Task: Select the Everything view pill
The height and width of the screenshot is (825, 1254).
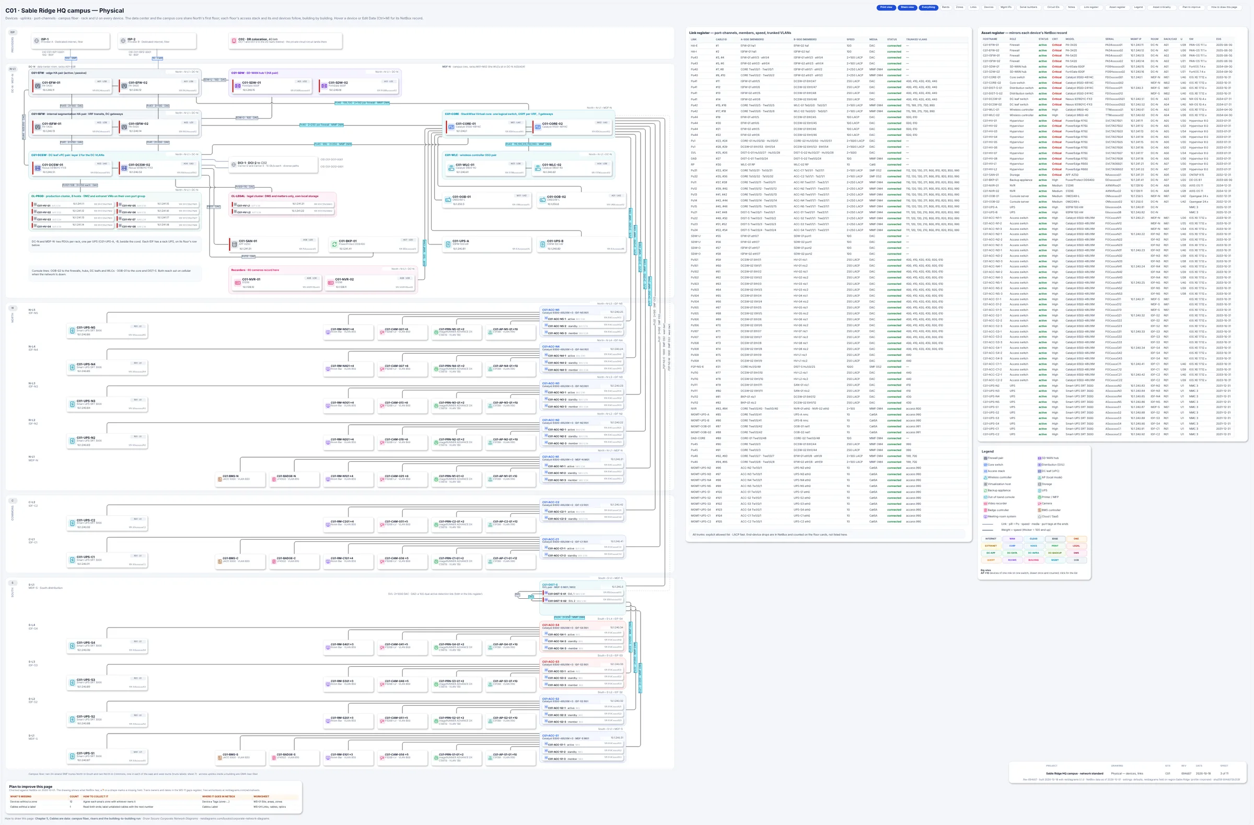Action: point(928,7)
